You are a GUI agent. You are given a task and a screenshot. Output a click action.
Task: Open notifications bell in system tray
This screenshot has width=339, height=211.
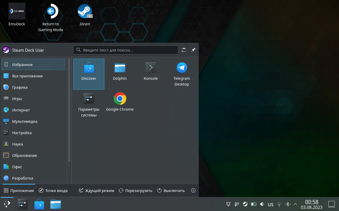tap(228, 204)
